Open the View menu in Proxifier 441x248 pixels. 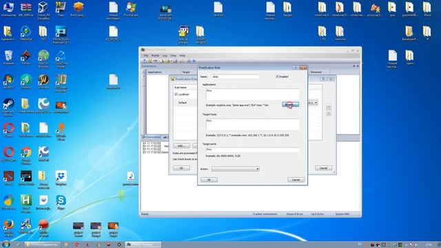[173, 56]
